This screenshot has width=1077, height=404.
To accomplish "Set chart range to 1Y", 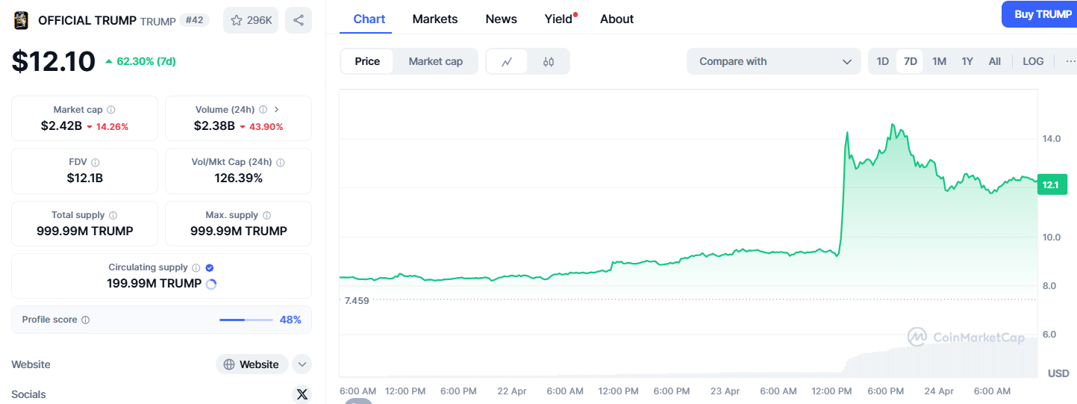I will coord(967,61).
